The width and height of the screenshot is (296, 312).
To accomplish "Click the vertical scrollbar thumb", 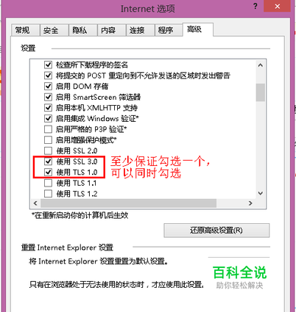I will [x=261, y=92].
